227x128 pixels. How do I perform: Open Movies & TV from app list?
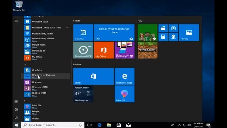coord(45,52)
